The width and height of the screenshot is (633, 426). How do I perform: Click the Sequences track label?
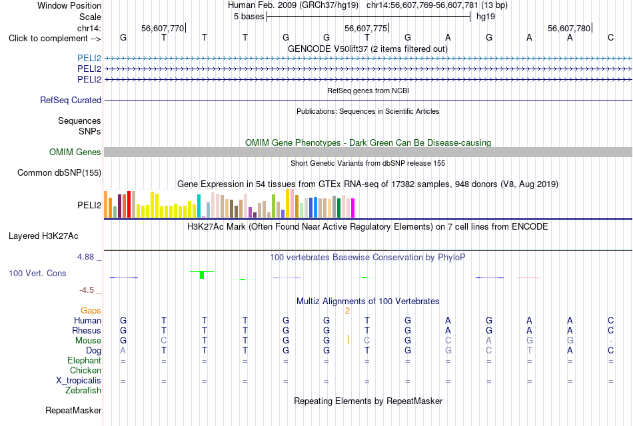tap(79, 120)
